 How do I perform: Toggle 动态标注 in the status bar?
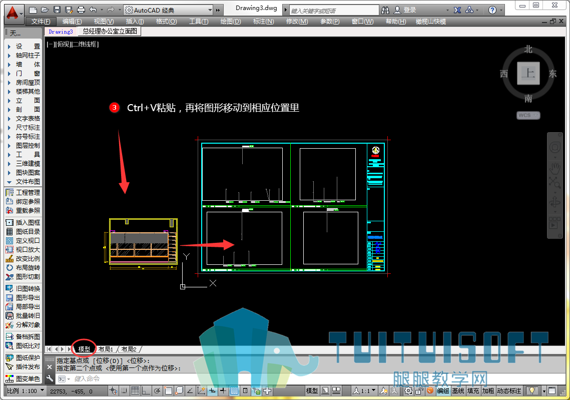[509, 391]
